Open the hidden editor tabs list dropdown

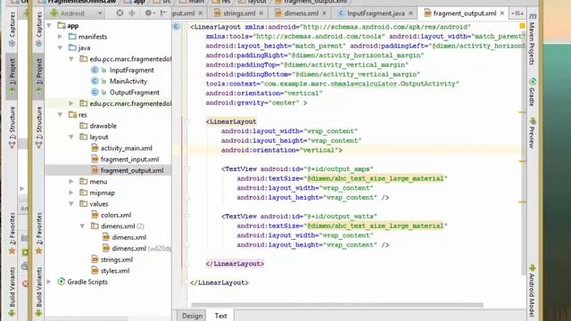[517, 13]
